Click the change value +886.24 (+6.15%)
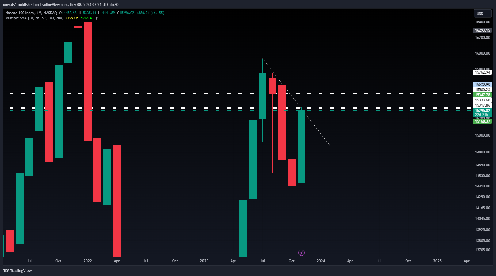The width and height of the screenshot is (496, 276). pos(150,13)
